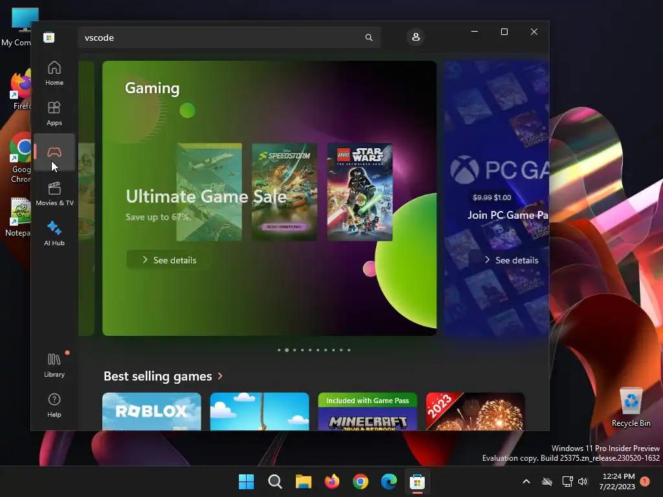This screenshot has height=497, width=663.
Task: Open the Roblox game tile
Action: (152, 412)
